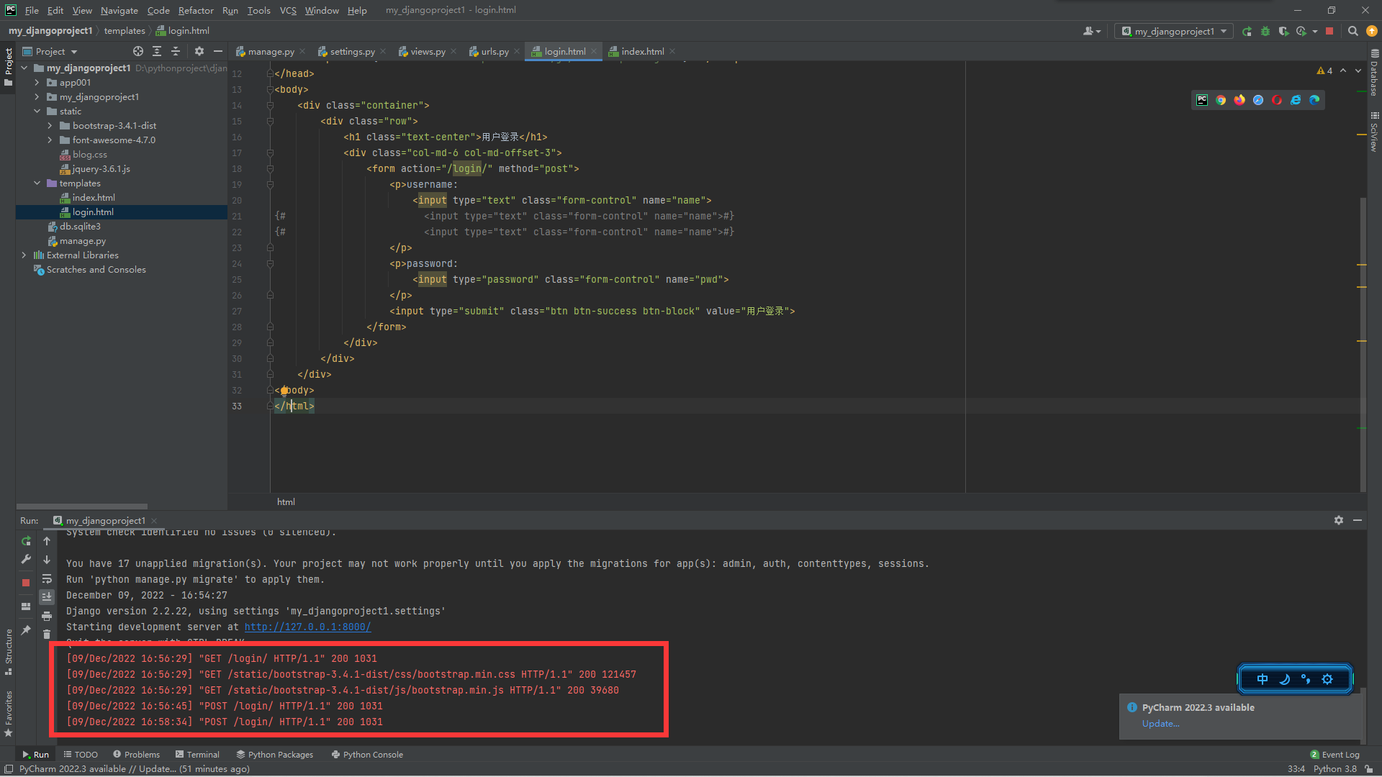
Task: Collapse the templates folder
Action: point(37,183)
